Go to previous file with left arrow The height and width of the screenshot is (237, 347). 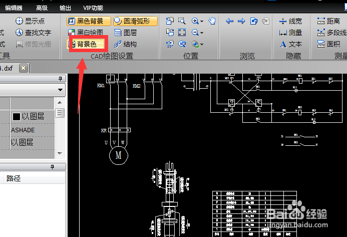pyautogui.click(x=229, y=21)
